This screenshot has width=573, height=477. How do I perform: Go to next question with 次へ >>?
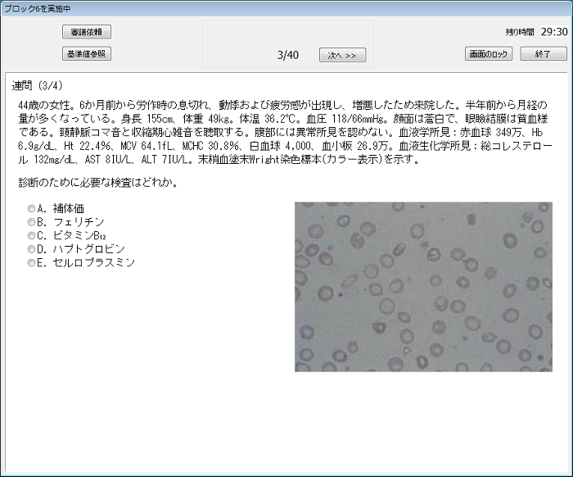pos(342,55)
